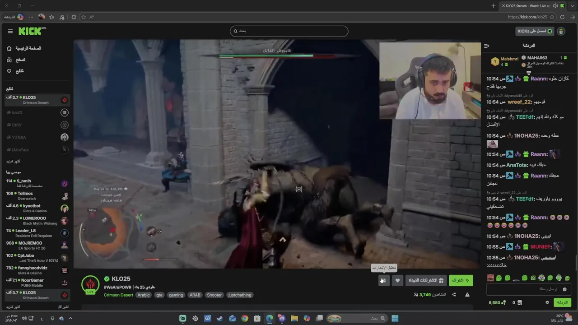Open the Kick hamburger menu
This screenshot has height=325, width=578.
(x=10, y=31)
